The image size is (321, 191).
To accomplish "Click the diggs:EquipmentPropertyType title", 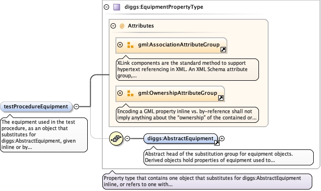I will (x=164, y=7).
